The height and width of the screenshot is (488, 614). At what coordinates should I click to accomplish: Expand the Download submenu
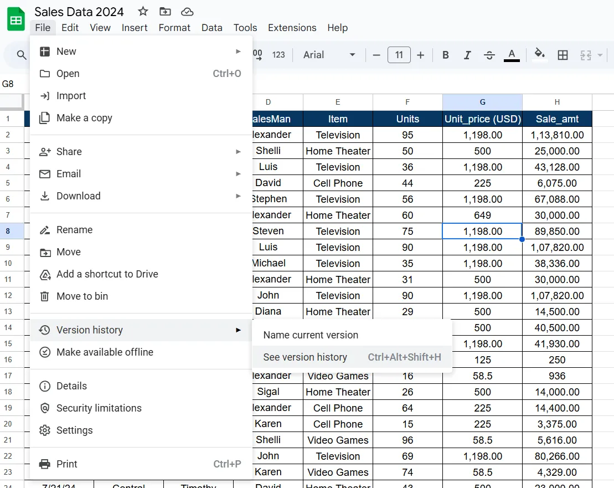141,196
